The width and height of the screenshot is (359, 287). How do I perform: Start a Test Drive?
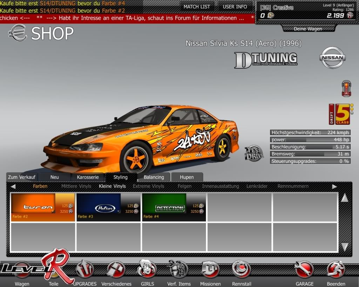coord(254,153)
